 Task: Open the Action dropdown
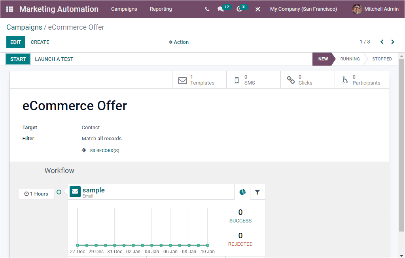tap(179, 42)
